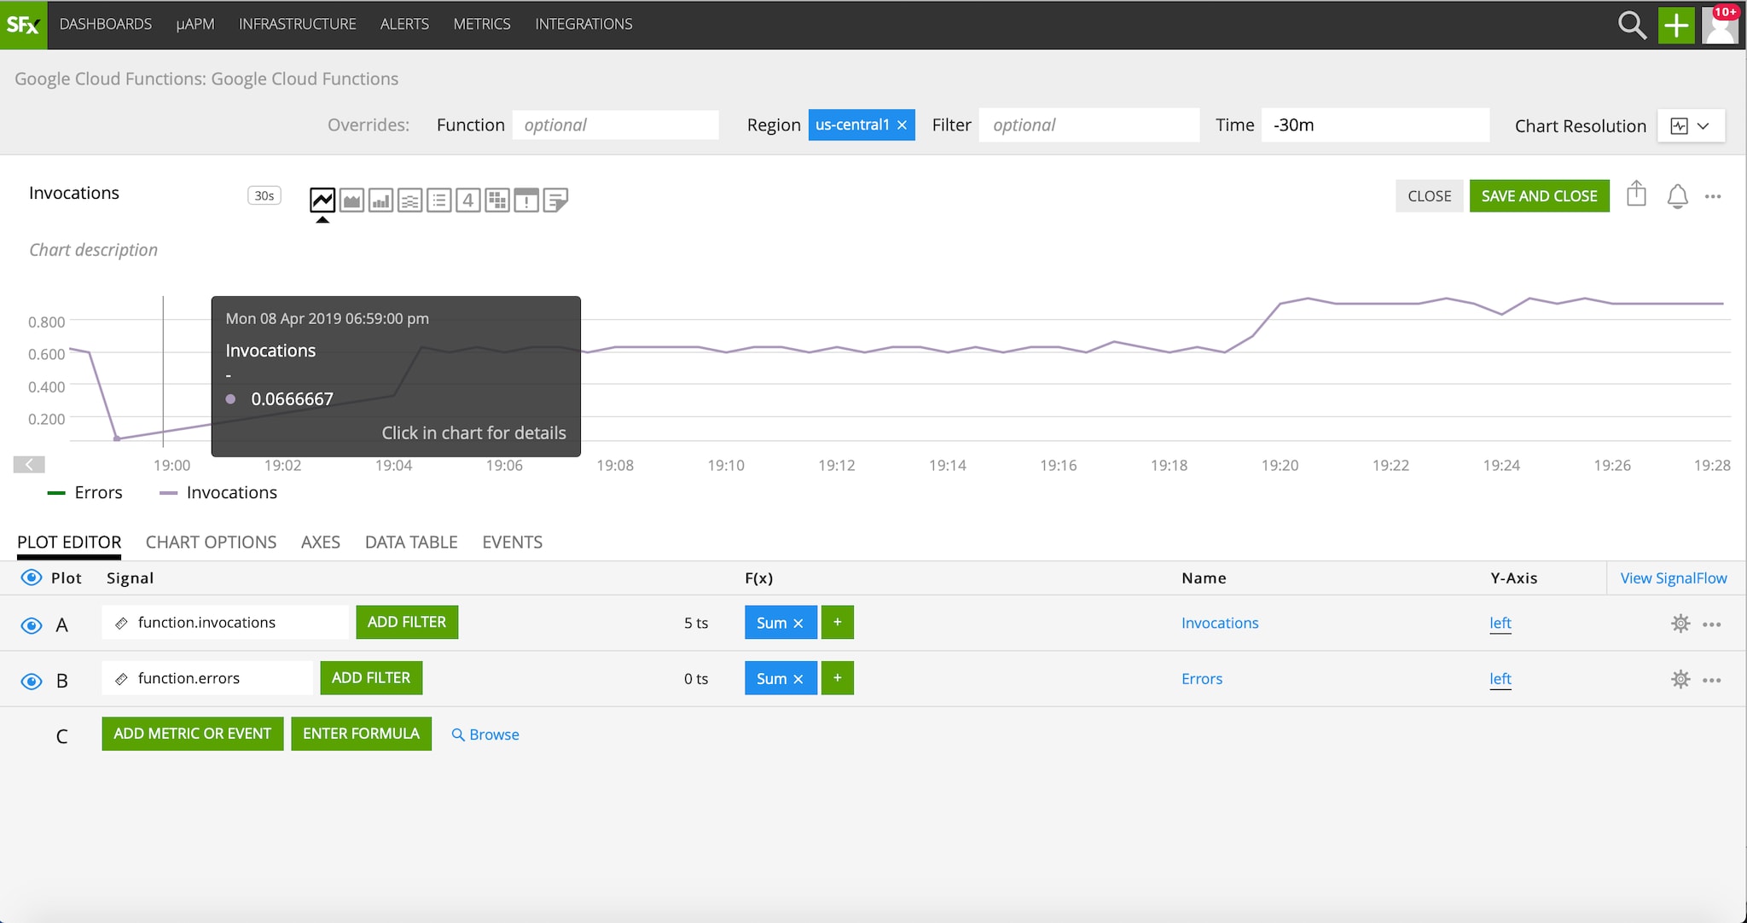Click the SFx logo home icon
The image size is (1747, 923).
(x=23, y=25)
